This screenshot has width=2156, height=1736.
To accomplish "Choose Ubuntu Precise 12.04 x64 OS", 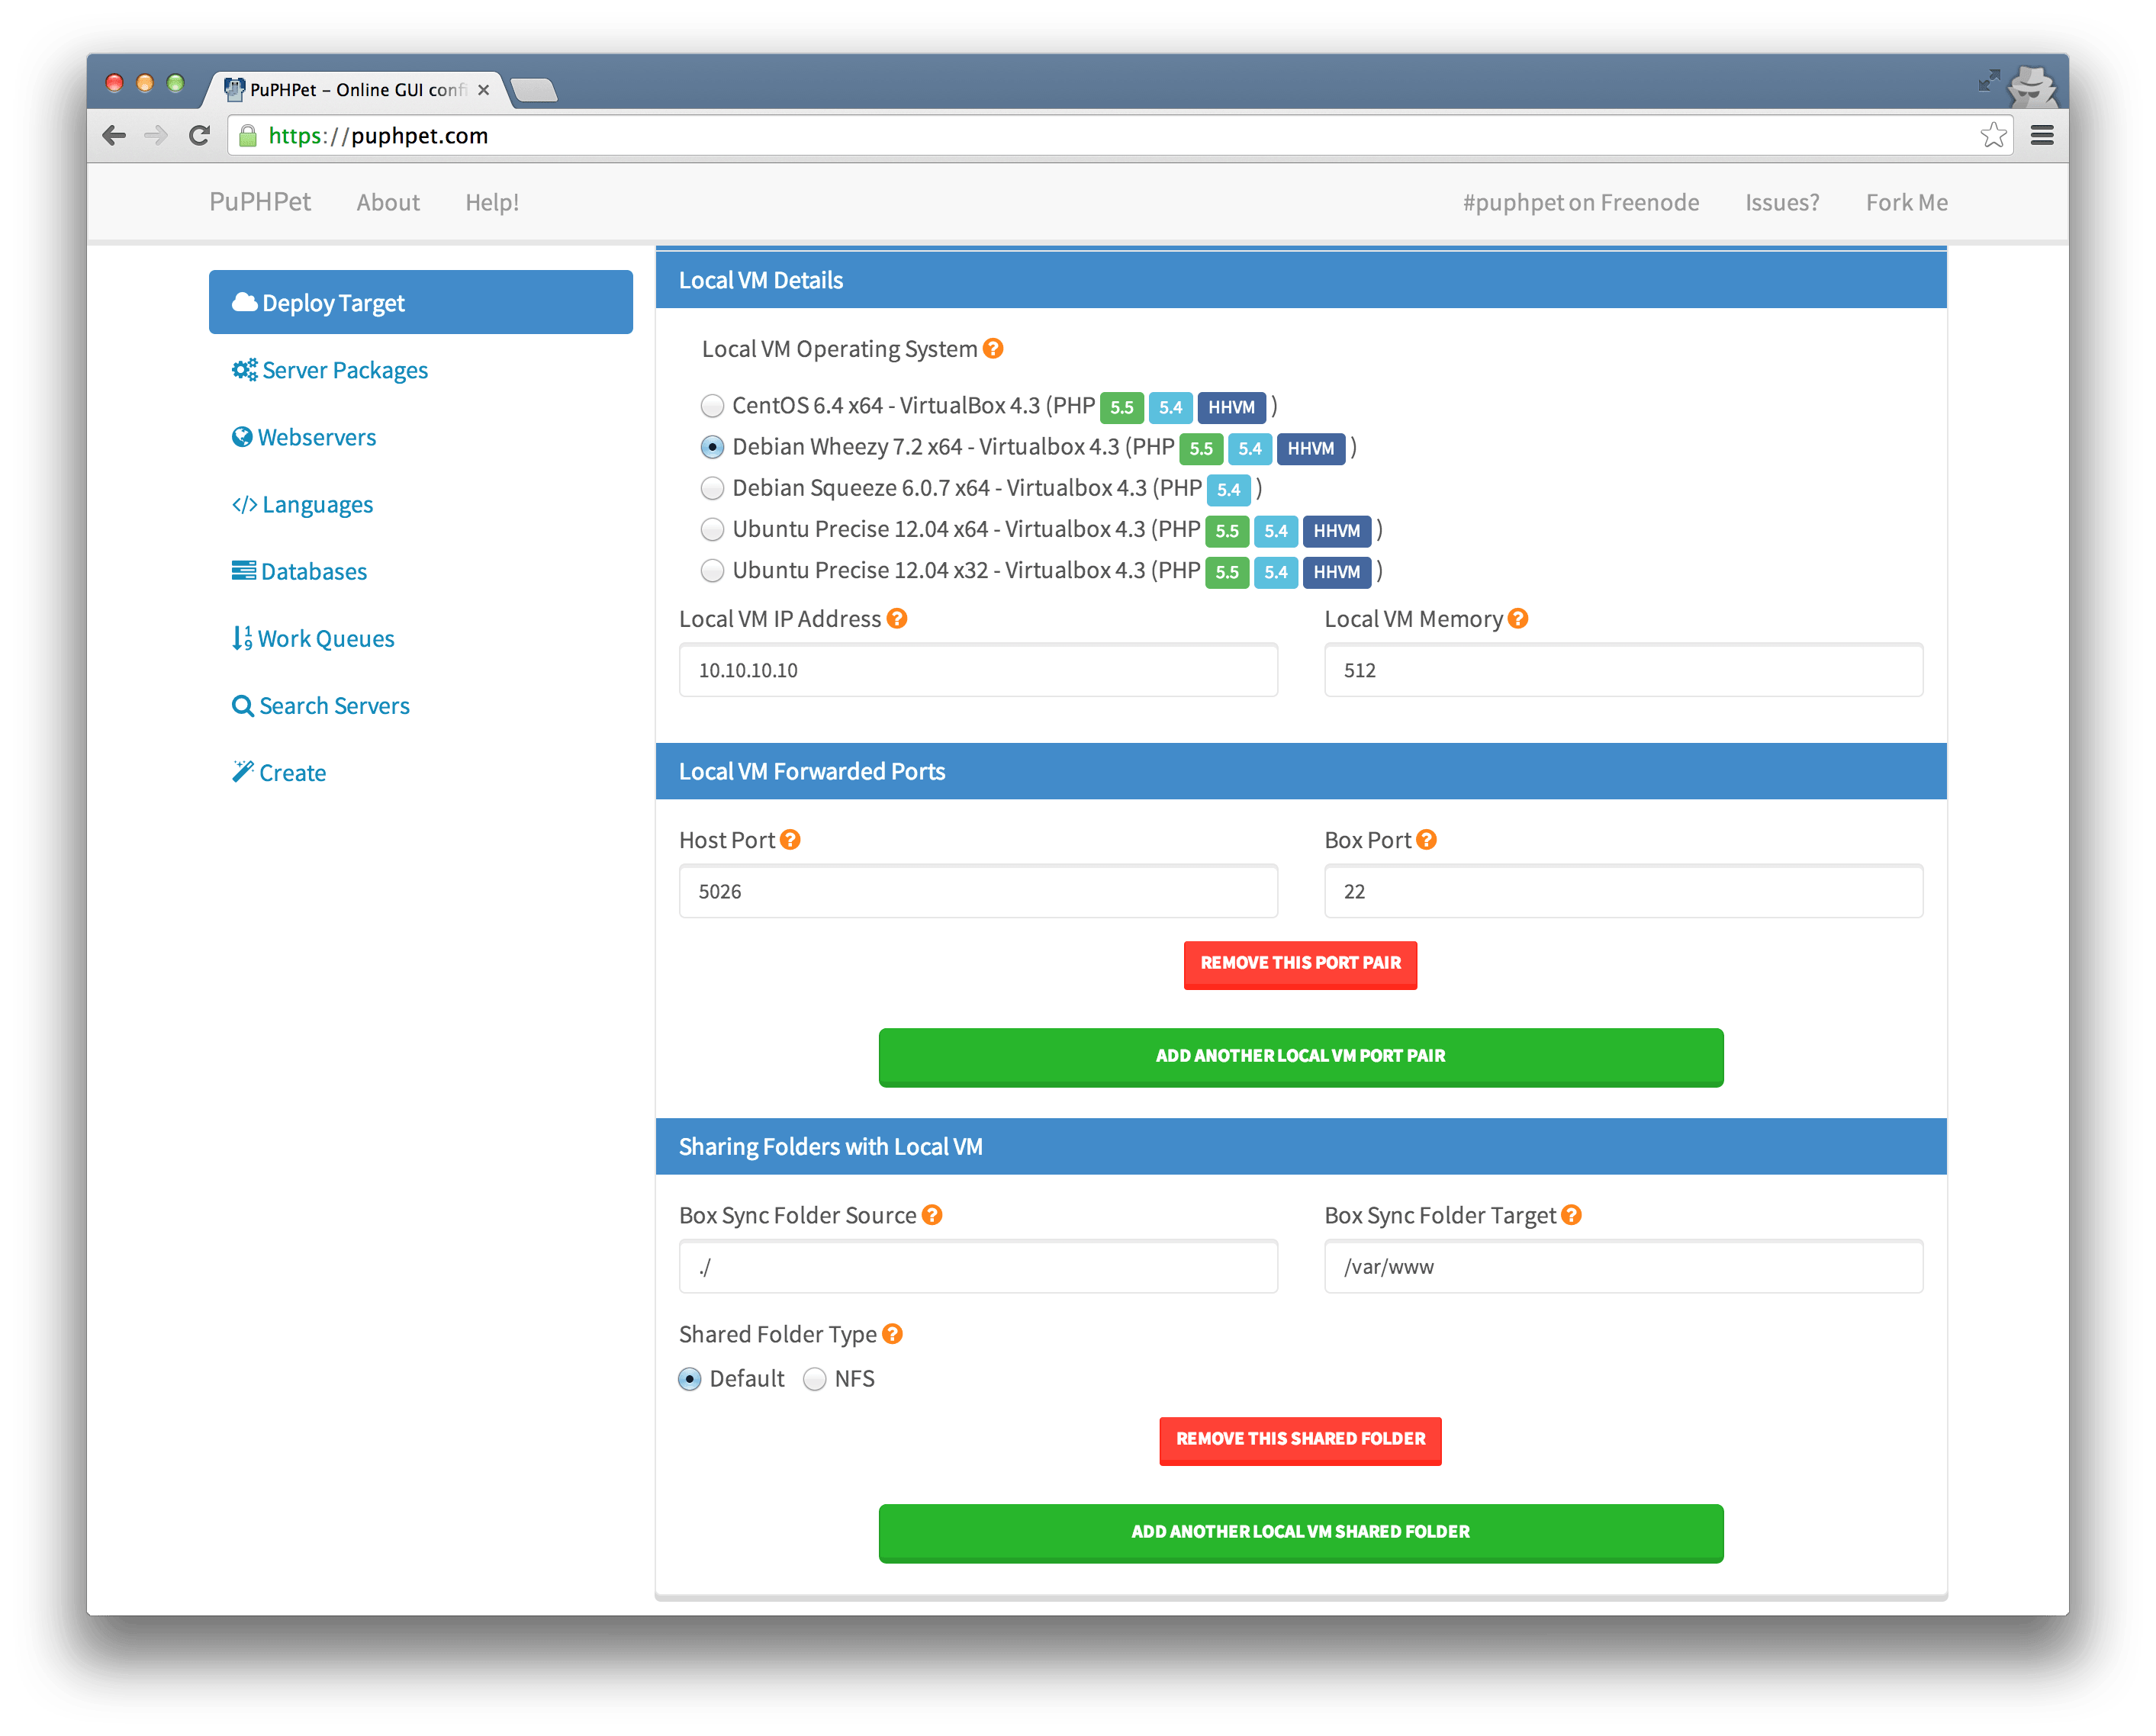I will 712,529.
